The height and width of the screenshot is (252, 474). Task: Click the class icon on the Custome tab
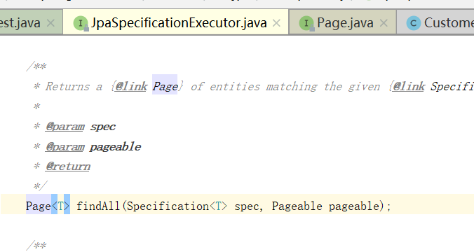point(414,23)
